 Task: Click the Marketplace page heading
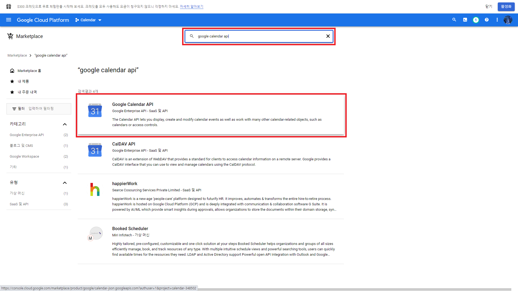(29, 36)
